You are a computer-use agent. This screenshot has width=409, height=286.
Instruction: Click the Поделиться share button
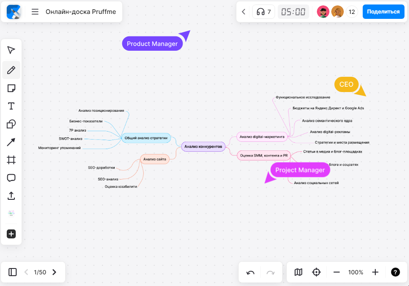pos(383,12)
